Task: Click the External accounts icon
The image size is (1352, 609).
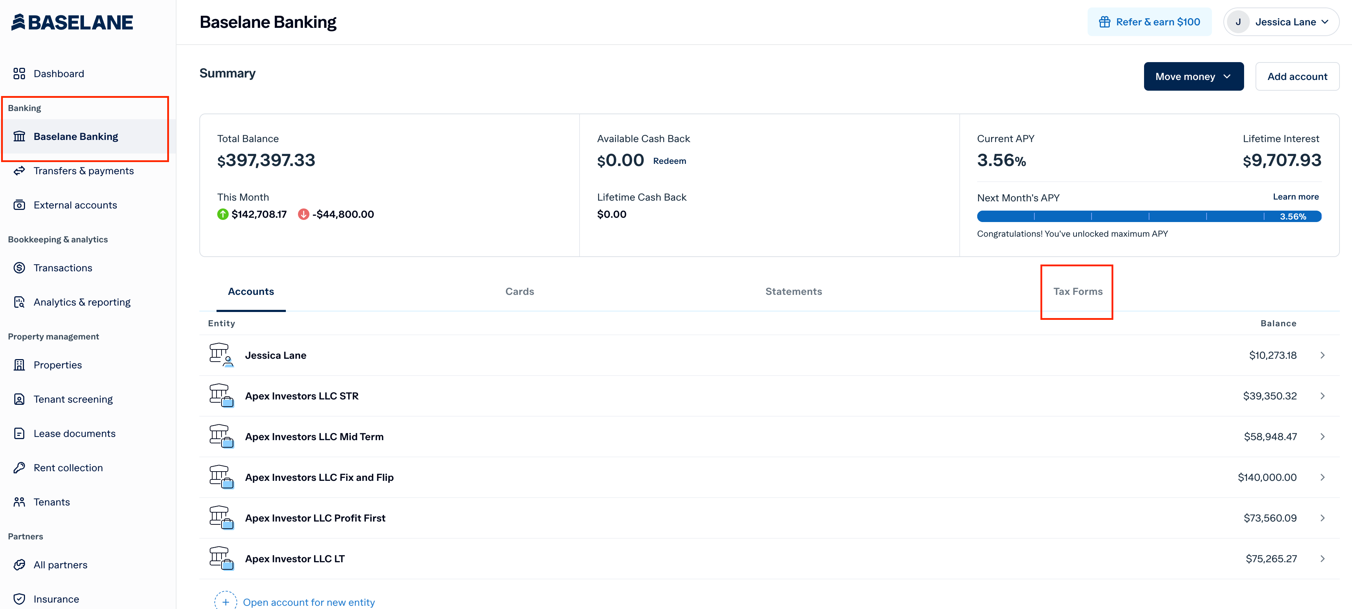Action: pos(19,205)
